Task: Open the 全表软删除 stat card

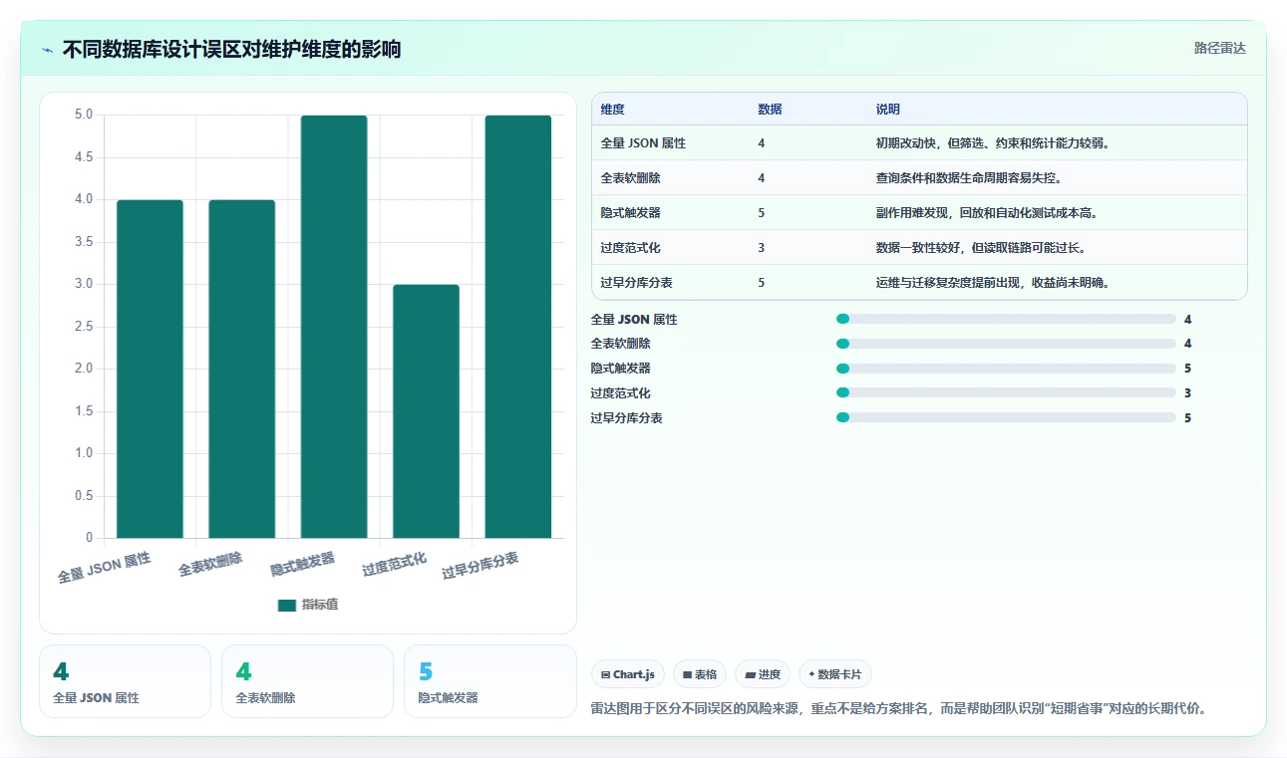Action: coord(307,681)
